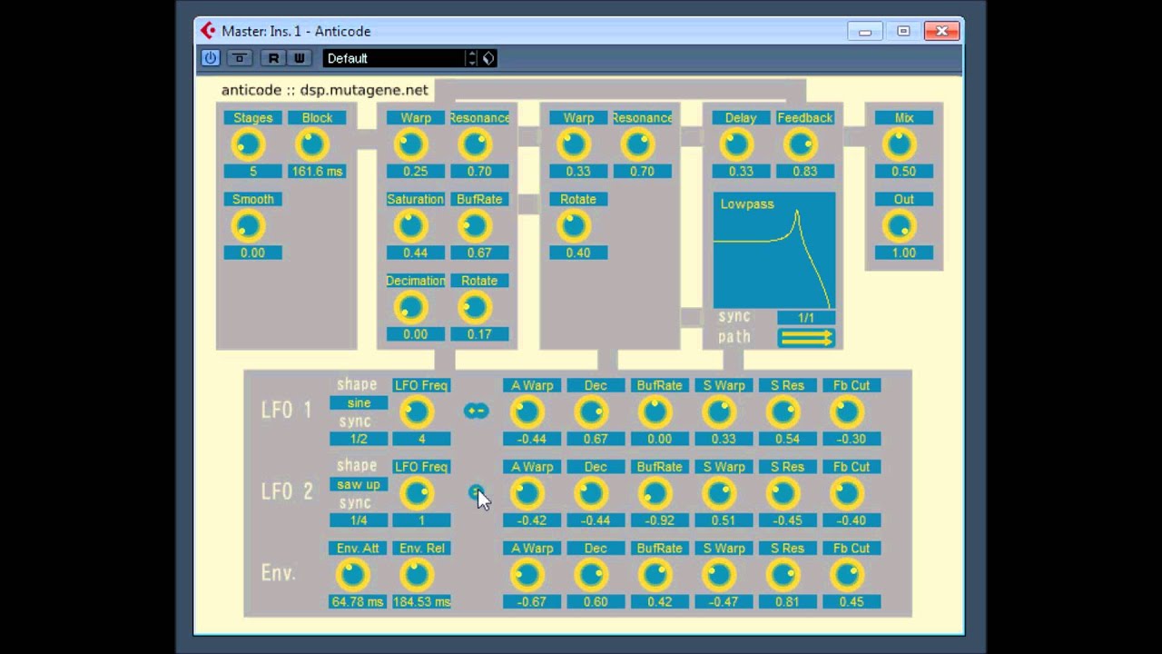Adjust the Smooth knob
The height and width of the screenshot is (654, 1162).
click(248, 226)
